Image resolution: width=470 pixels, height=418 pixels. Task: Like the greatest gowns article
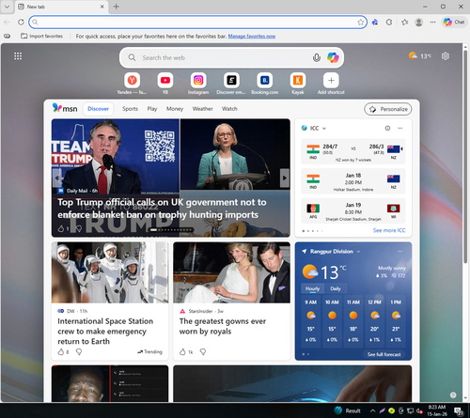pos(182,352)
